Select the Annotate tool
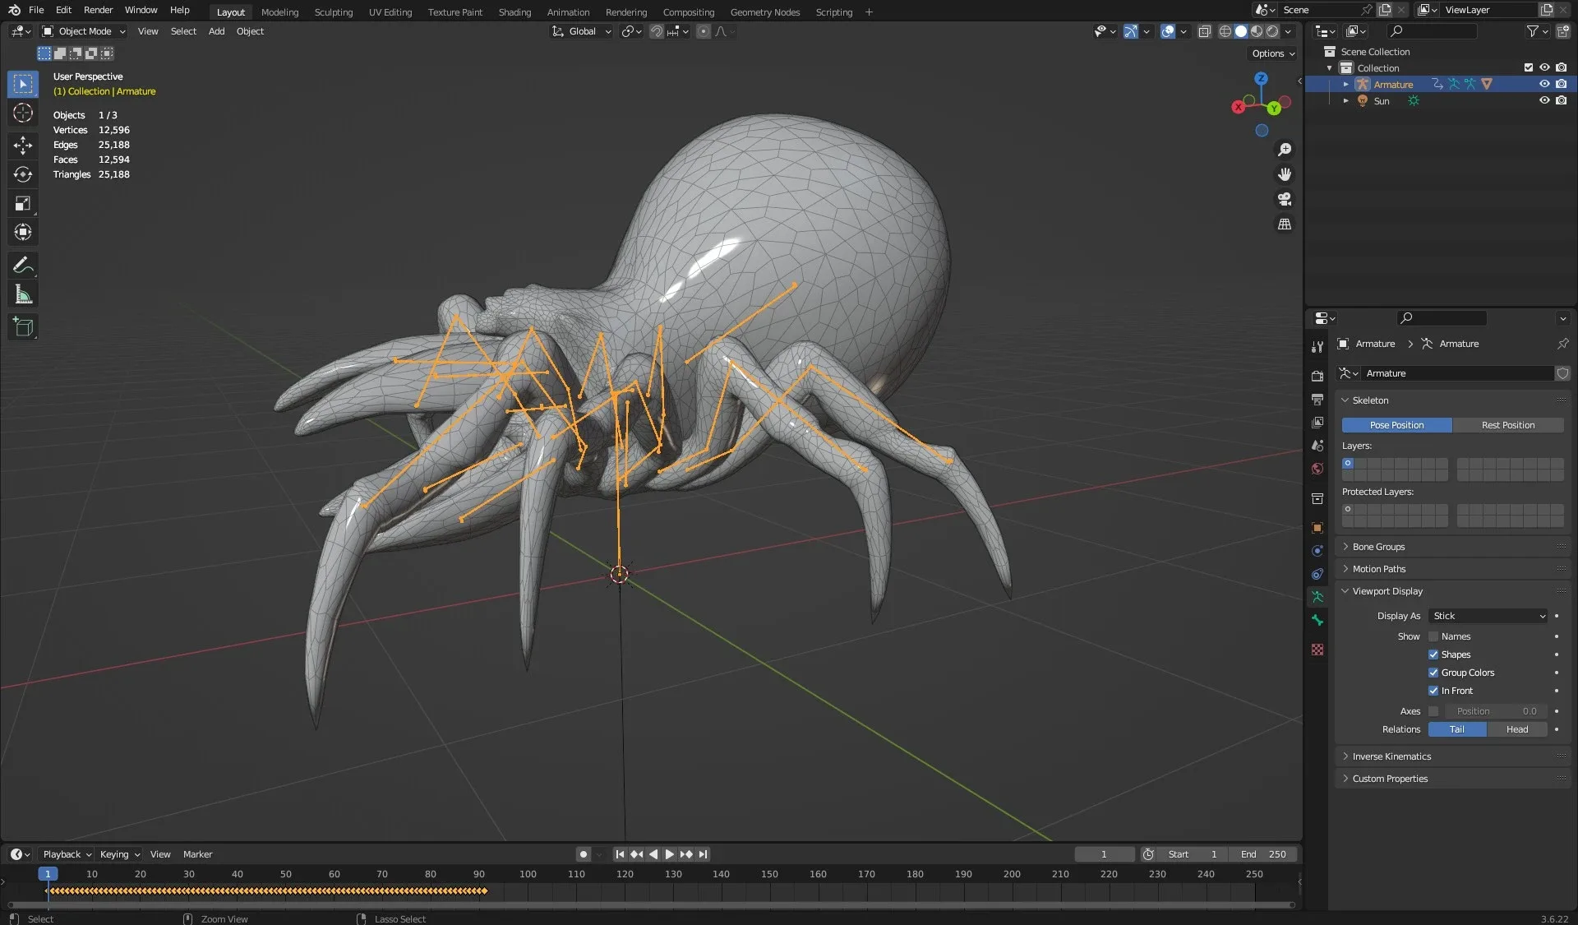 pyautogui.click(x=23, y=265)
